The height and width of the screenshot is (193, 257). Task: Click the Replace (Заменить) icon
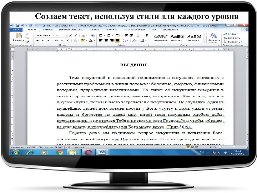pos(232,38)
